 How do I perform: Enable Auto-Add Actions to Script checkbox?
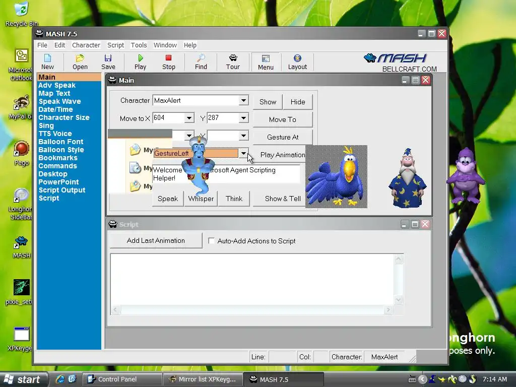[211, 240]
